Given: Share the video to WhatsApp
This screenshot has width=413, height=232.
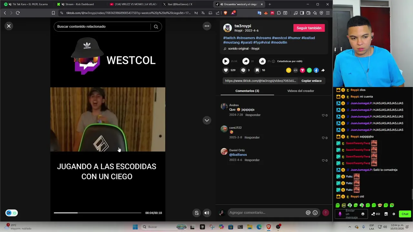Looking at the screenshot, I should point(309,70).
